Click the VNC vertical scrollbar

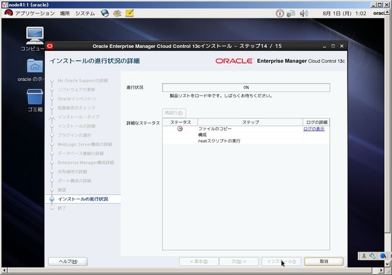(387, 125)
